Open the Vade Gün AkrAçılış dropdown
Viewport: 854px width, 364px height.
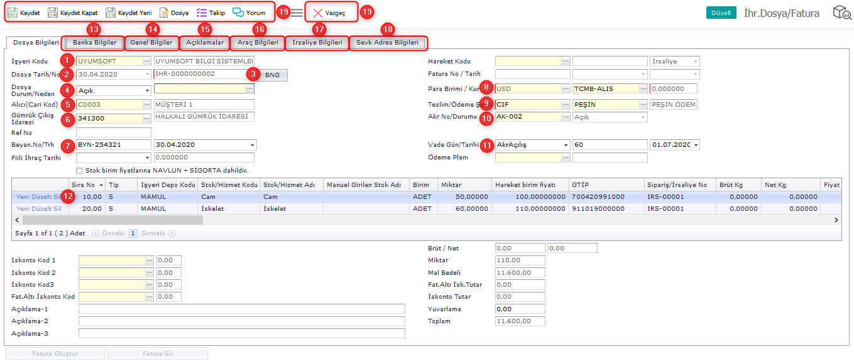click(x=566, y=145)
